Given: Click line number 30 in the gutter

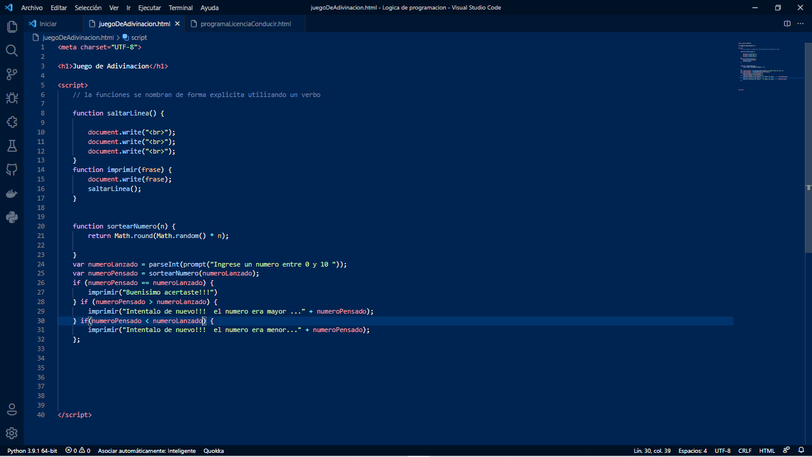Looking at the screenshot, I should coord(40,321).
